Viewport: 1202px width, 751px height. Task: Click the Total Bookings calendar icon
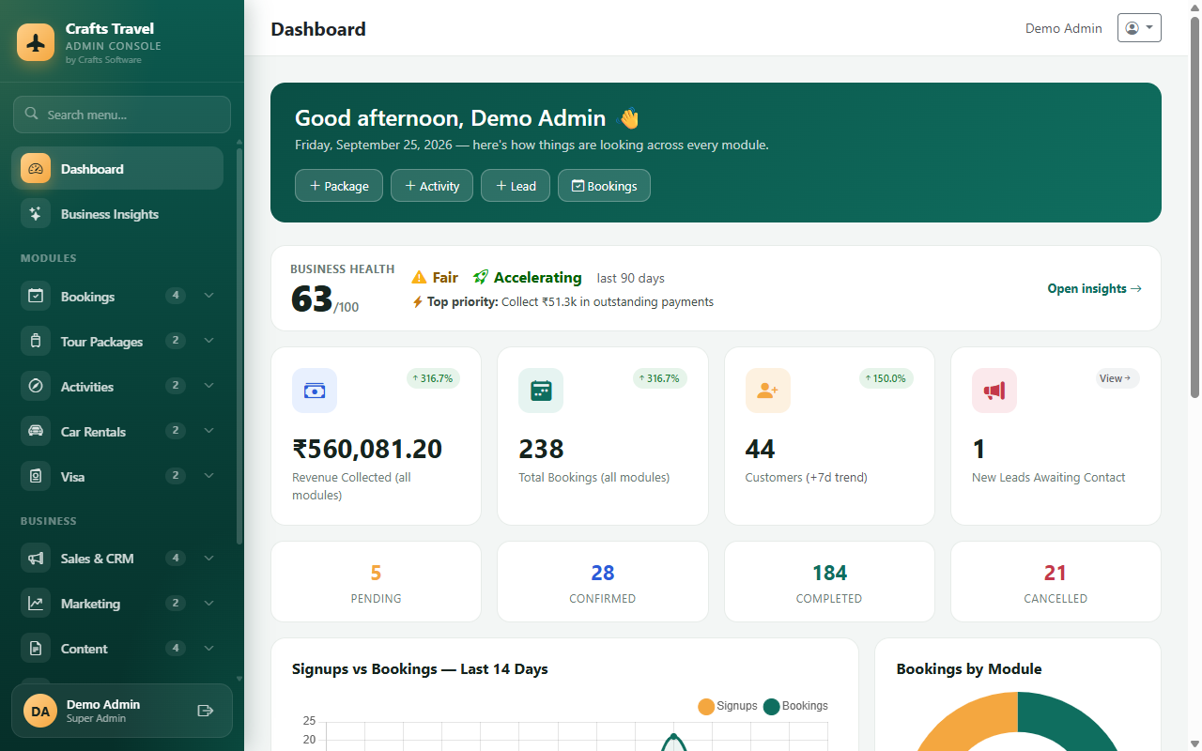point(541,391)
